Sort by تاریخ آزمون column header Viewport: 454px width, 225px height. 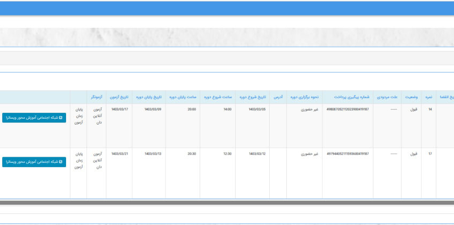119,97
